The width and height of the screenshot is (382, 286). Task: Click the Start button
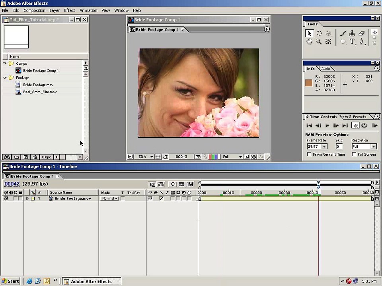click(x=10, y=281)
